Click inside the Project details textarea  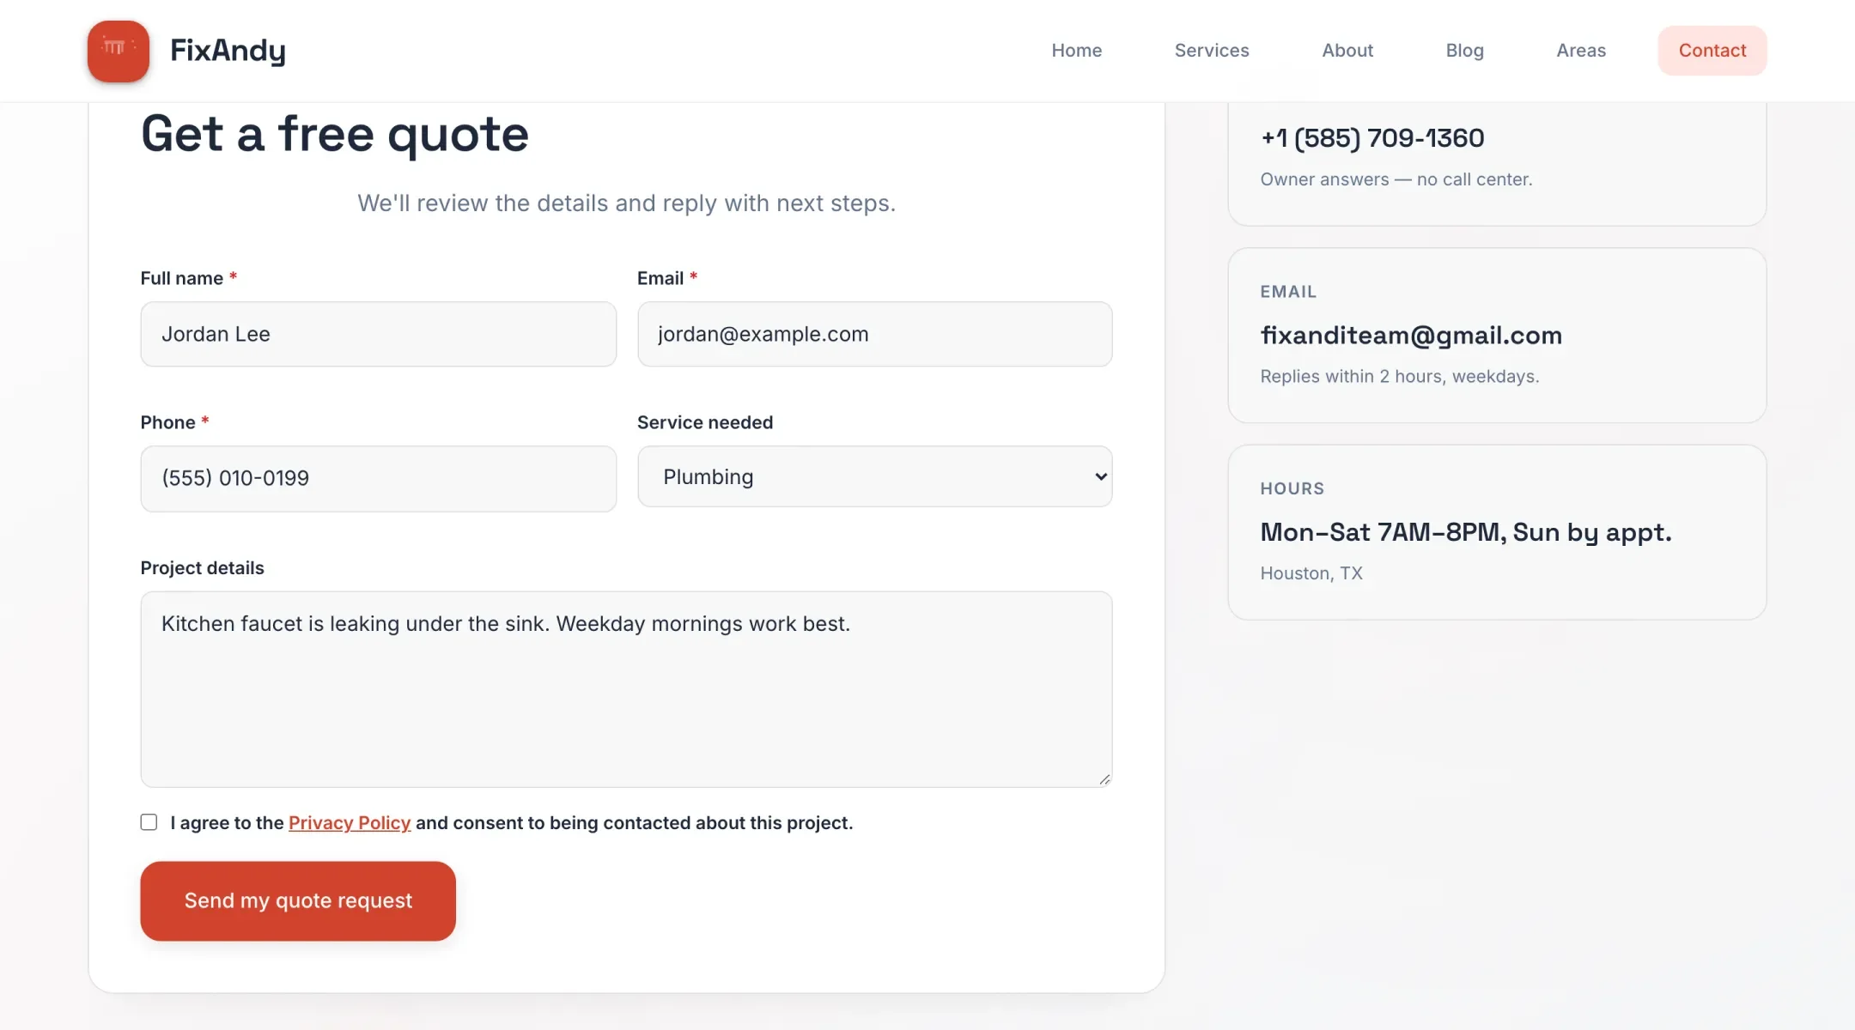[x=626, y=689]
